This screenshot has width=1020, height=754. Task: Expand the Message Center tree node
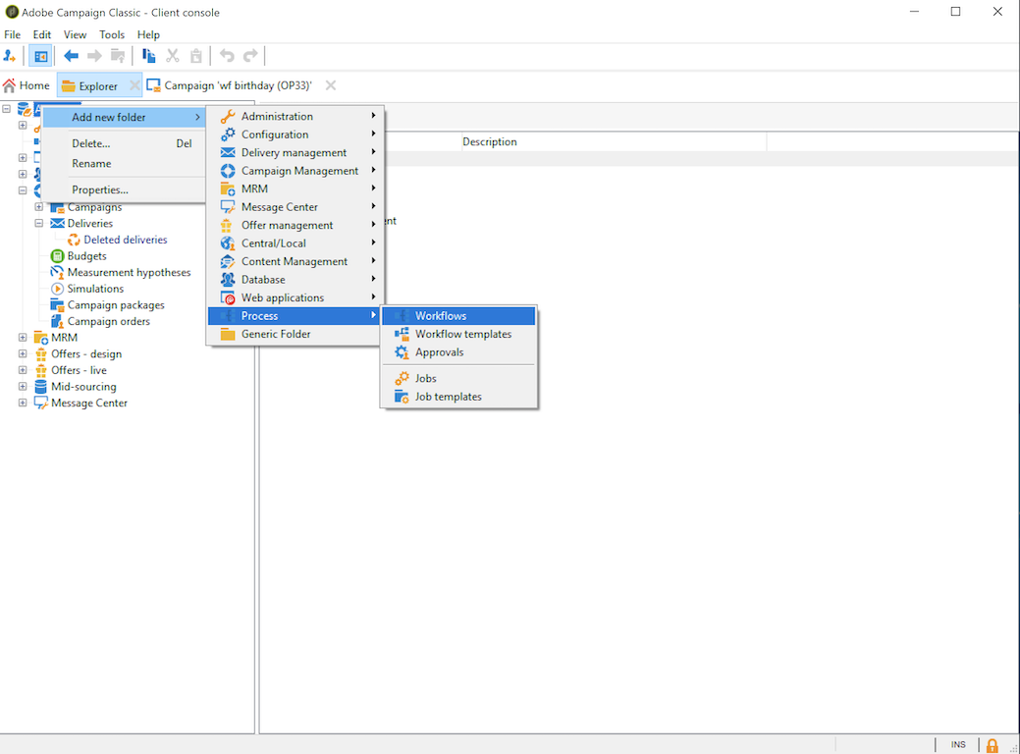[x=23, y=403]
